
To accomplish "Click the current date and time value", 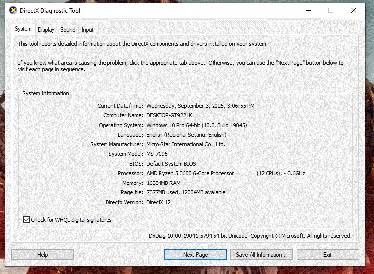I will (200, 106).
